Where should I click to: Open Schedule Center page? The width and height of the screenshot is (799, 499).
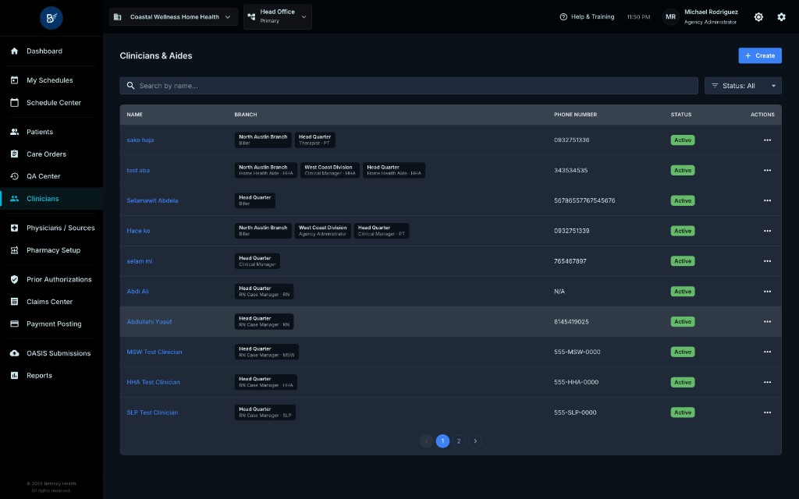[51, 102]
